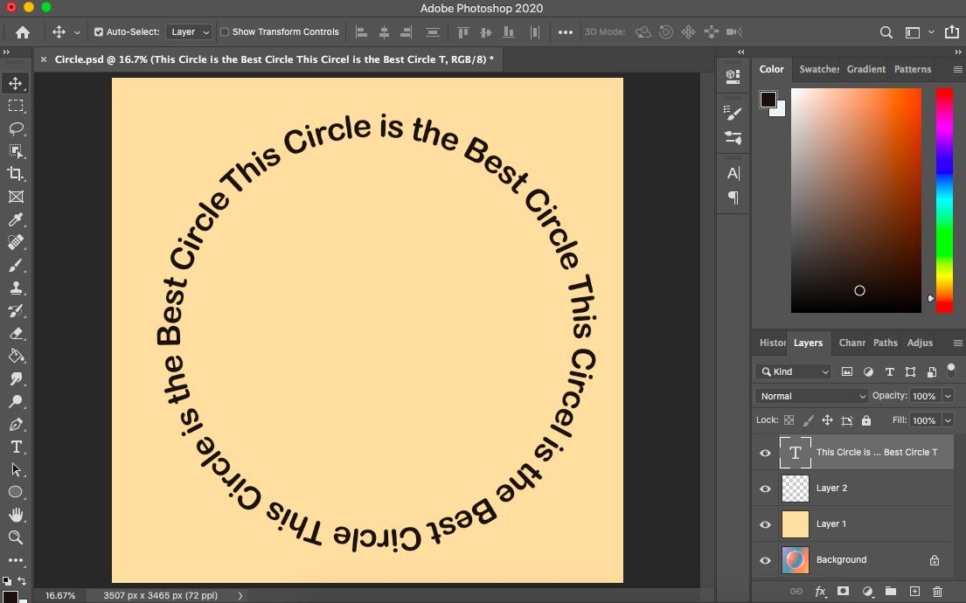This screenshot has height=603, width=966.
Task: Select the Crop tool
Action: tap(16, 174)
